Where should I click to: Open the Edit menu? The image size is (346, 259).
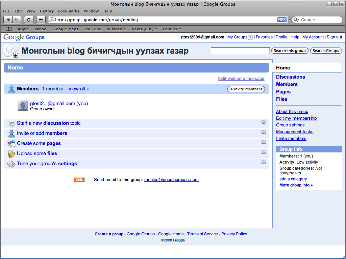(x=18, y=11)
